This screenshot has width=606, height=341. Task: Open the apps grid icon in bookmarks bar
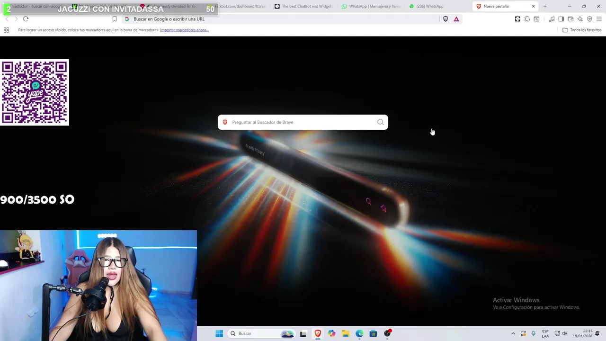coord(6,30)
